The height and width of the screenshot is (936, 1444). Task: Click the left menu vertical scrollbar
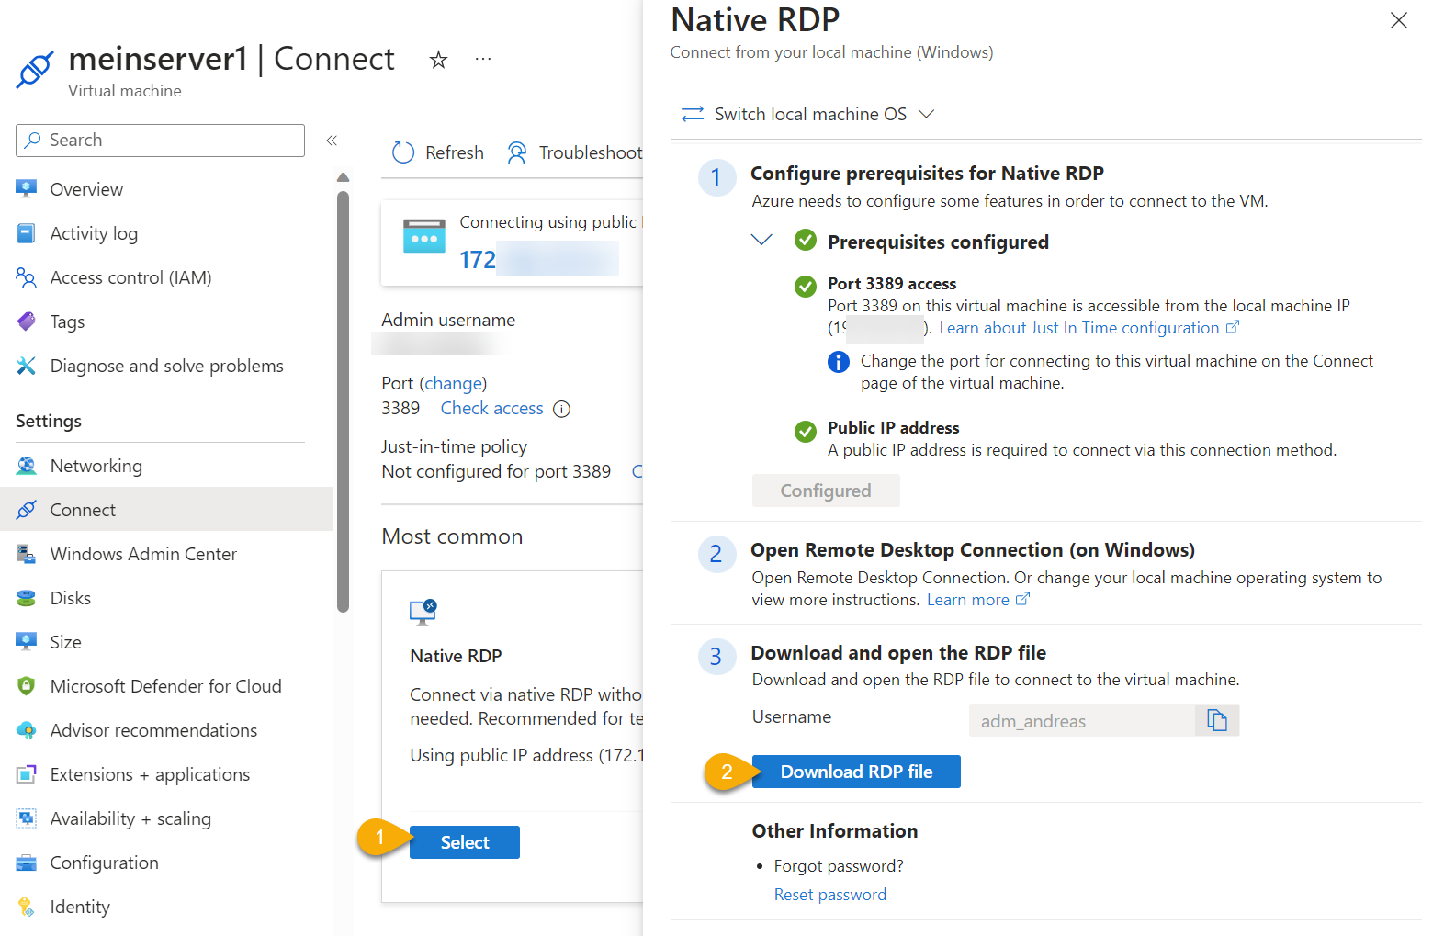tap(344, 400)
